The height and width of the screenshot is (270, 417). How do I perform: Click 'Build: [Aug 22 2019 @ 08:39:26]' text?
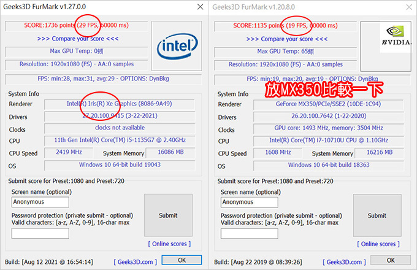[x=258, y=262]
